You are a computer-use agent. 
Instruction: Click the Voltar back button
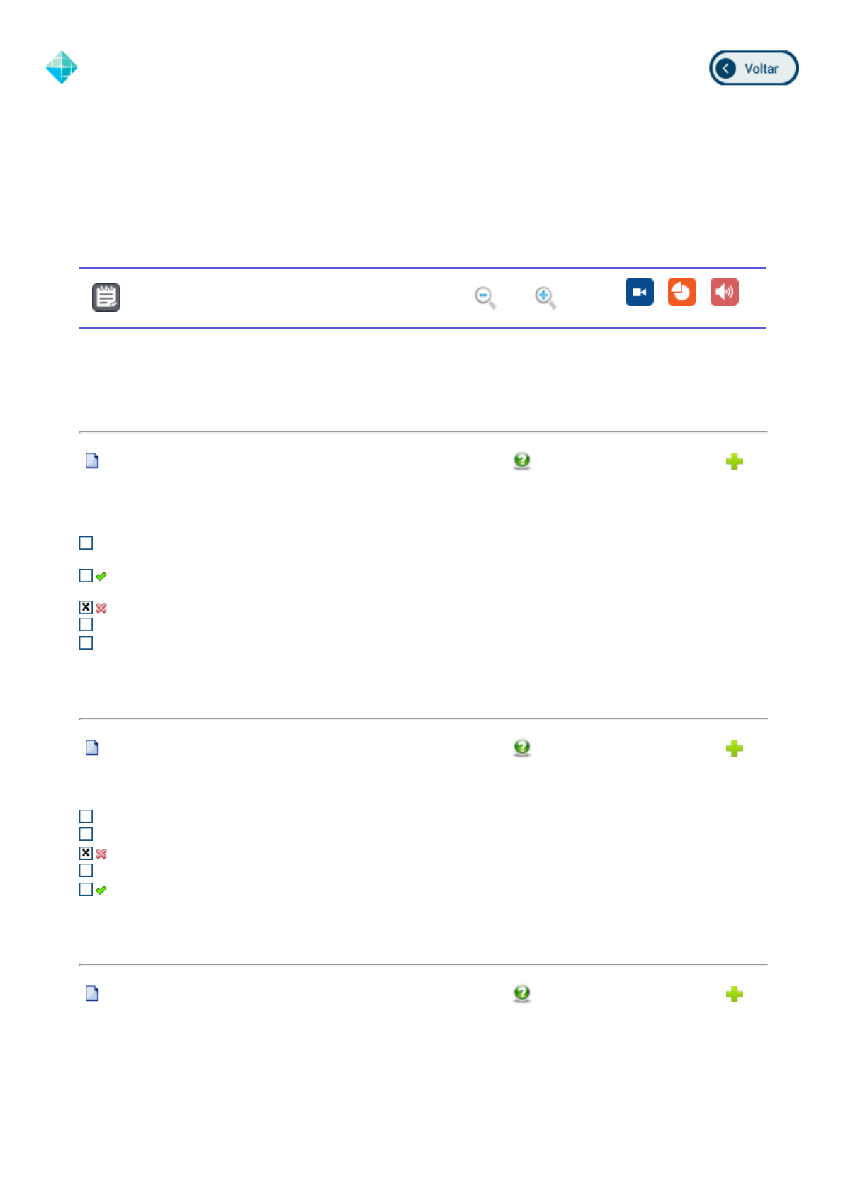click(x=753, y=68)
